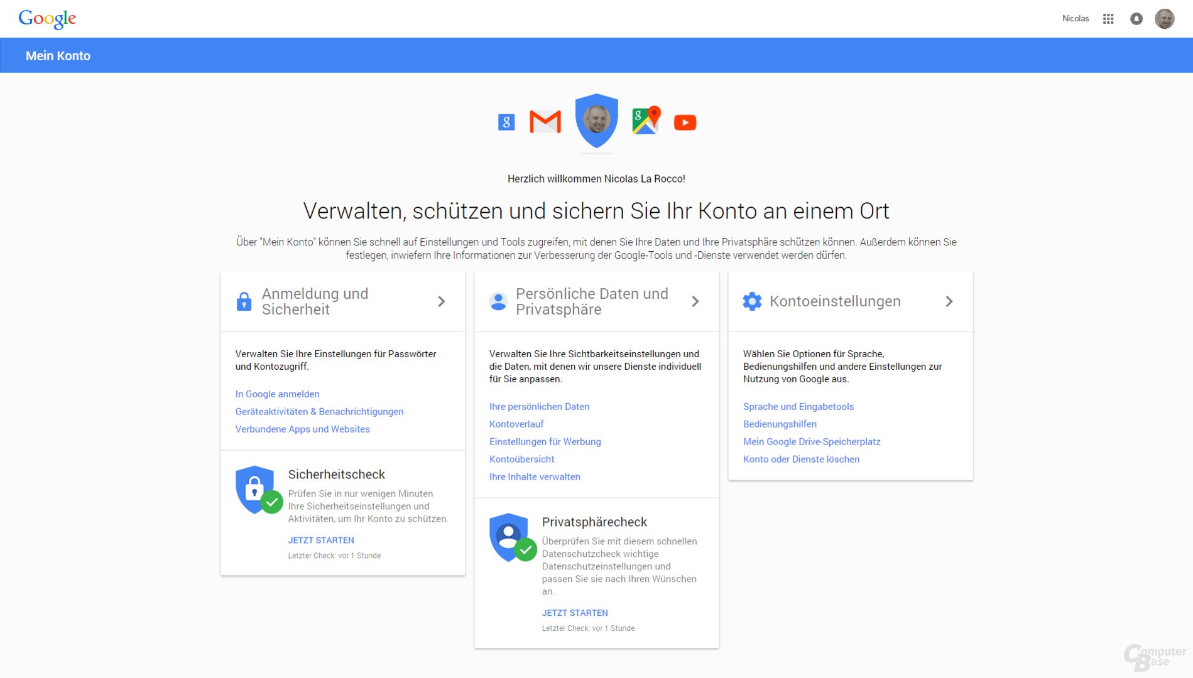Click the Google logo

47,19
